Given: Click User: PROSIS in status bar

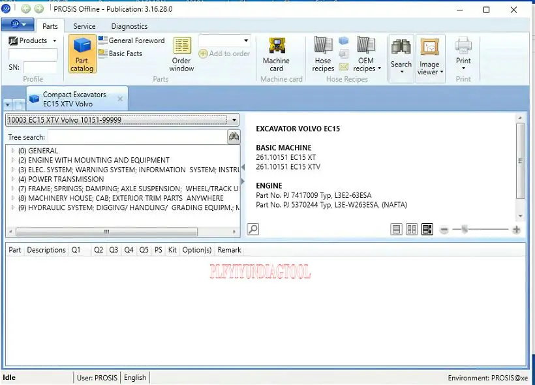Looking at the screenshot, I should pos(97,377).
